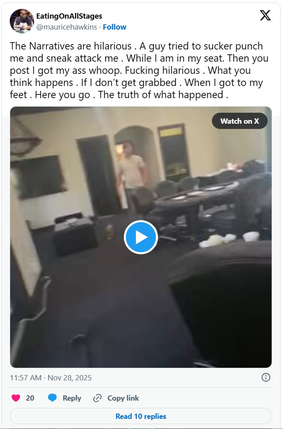Click the blue reply speech bubble icon
The height and width of the screenshot is (429, 283).
52,398
